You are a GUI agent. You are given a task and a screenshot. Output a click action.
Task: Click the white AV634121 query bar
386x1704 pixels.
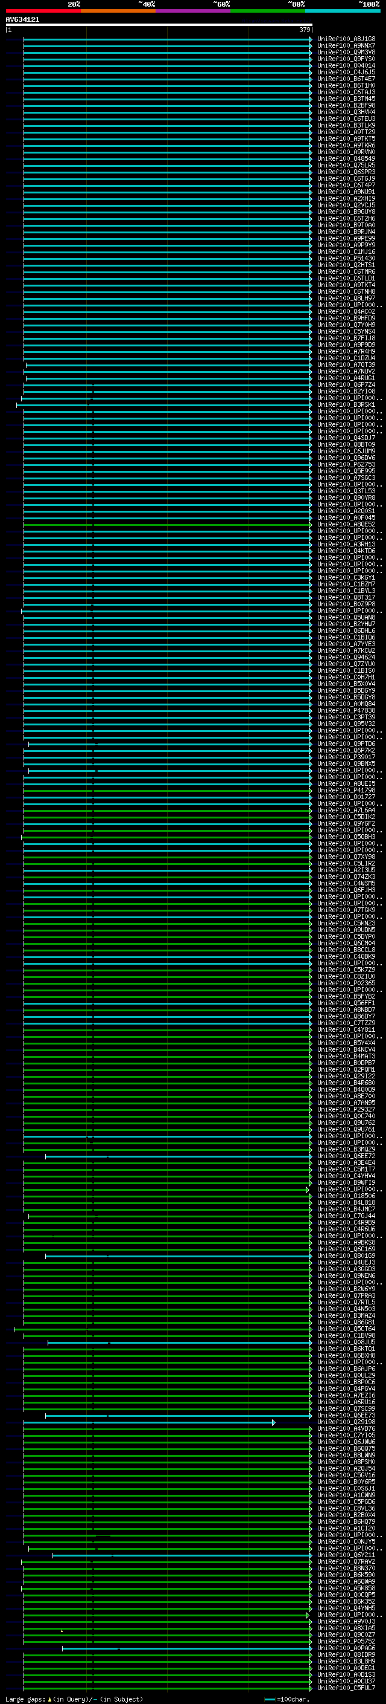click(x=159, y=25)
